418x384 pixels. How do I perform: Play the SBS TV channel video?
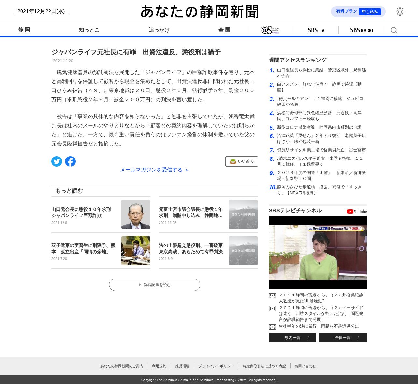(318, 252)
